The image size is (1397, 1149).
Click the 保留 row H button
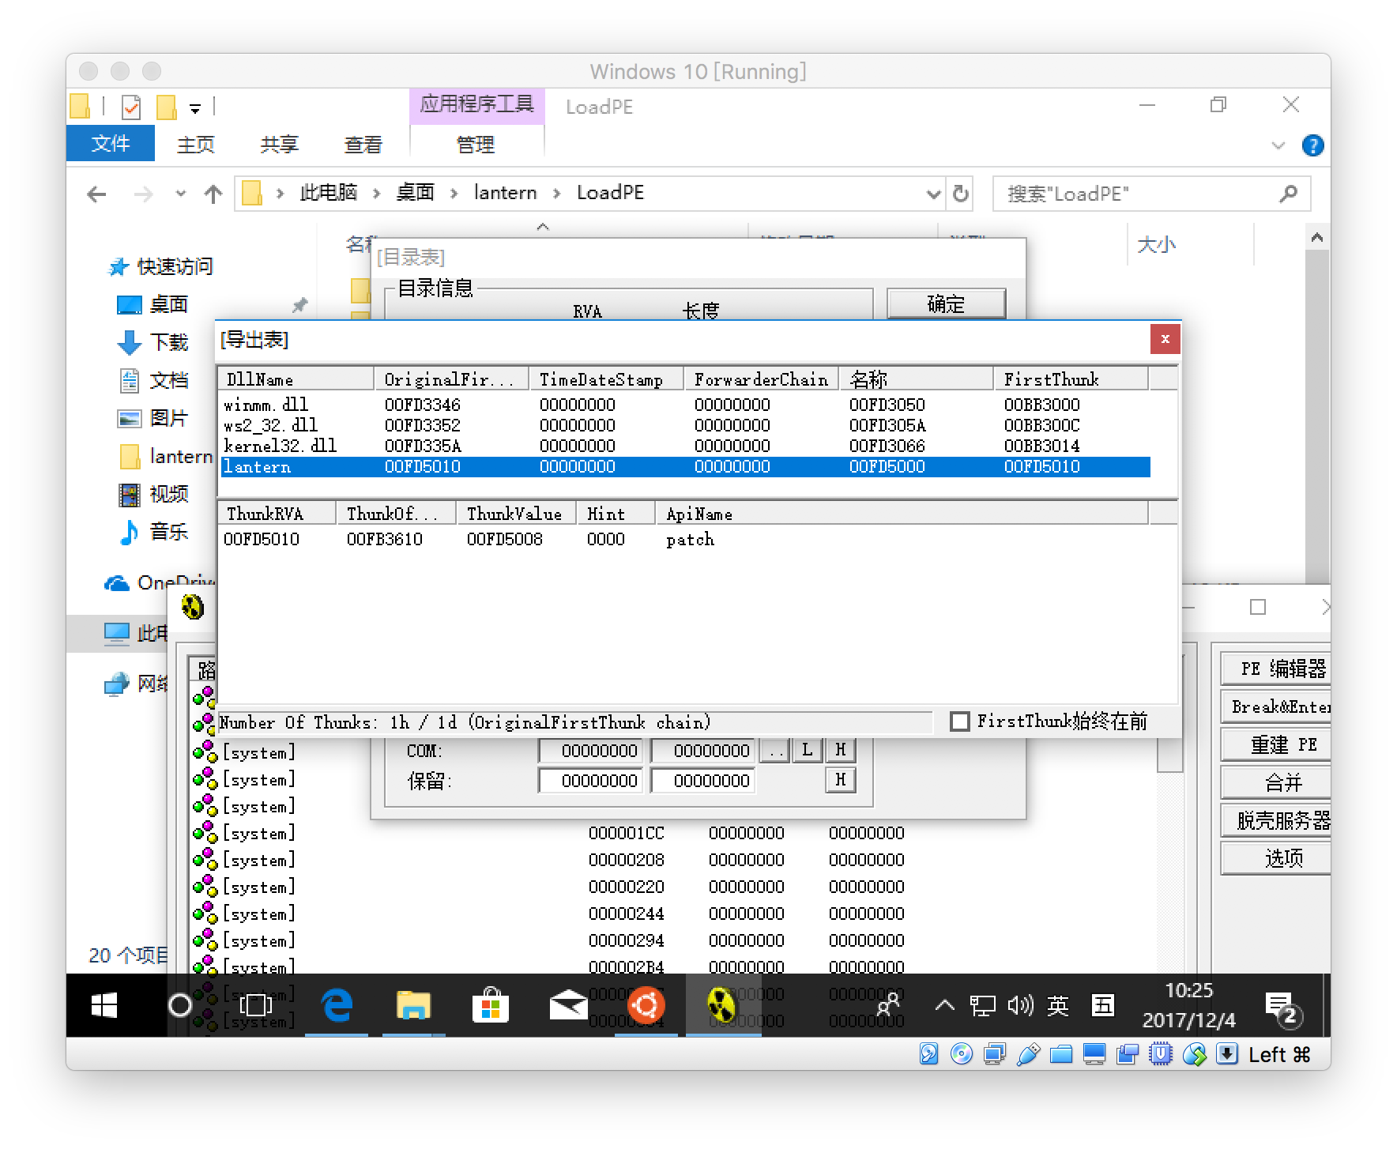[840, 780]
